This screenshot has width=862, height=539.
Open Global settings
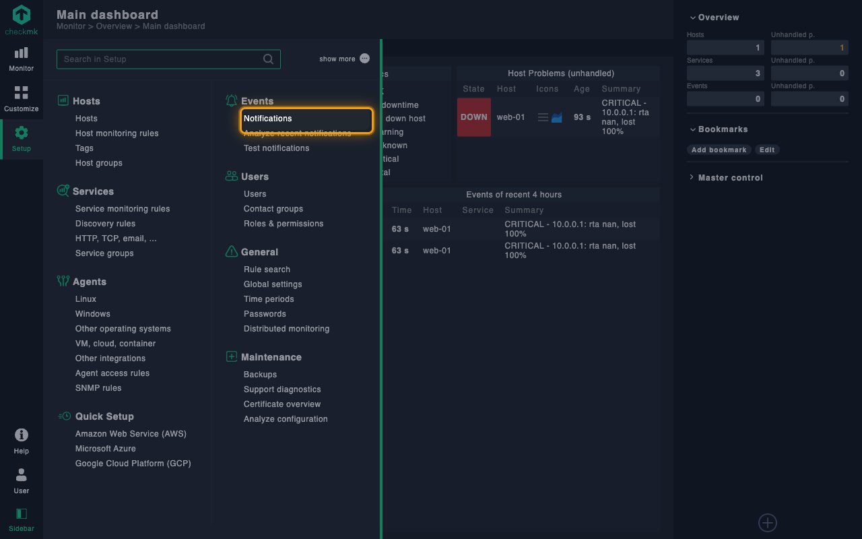[x=273, y=284]
